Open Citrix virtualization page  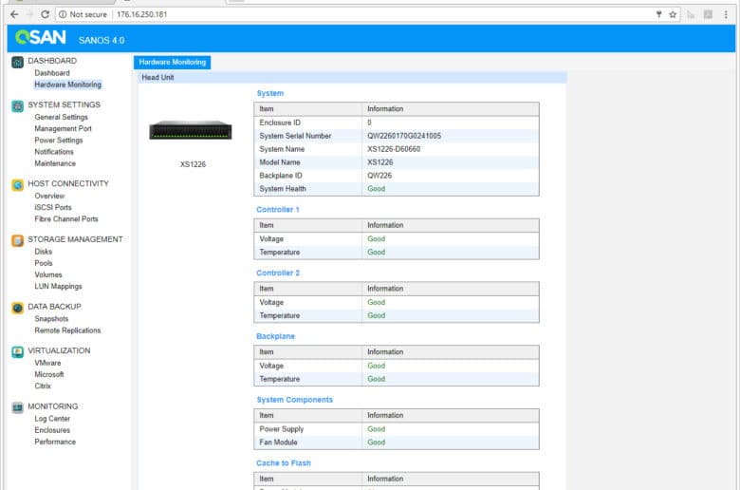[43, 386]
